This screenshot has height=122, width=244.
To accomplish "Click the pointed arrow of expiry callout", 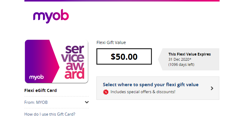I will point(160,59).
